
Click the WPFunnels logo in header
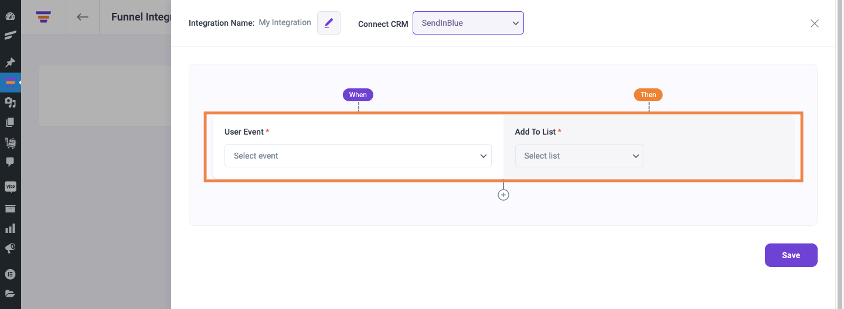click(x=43, y=16)
